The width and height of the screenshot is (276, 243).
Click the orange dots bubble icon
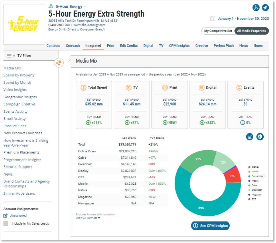pyautogui.click(x=59, y=63)
